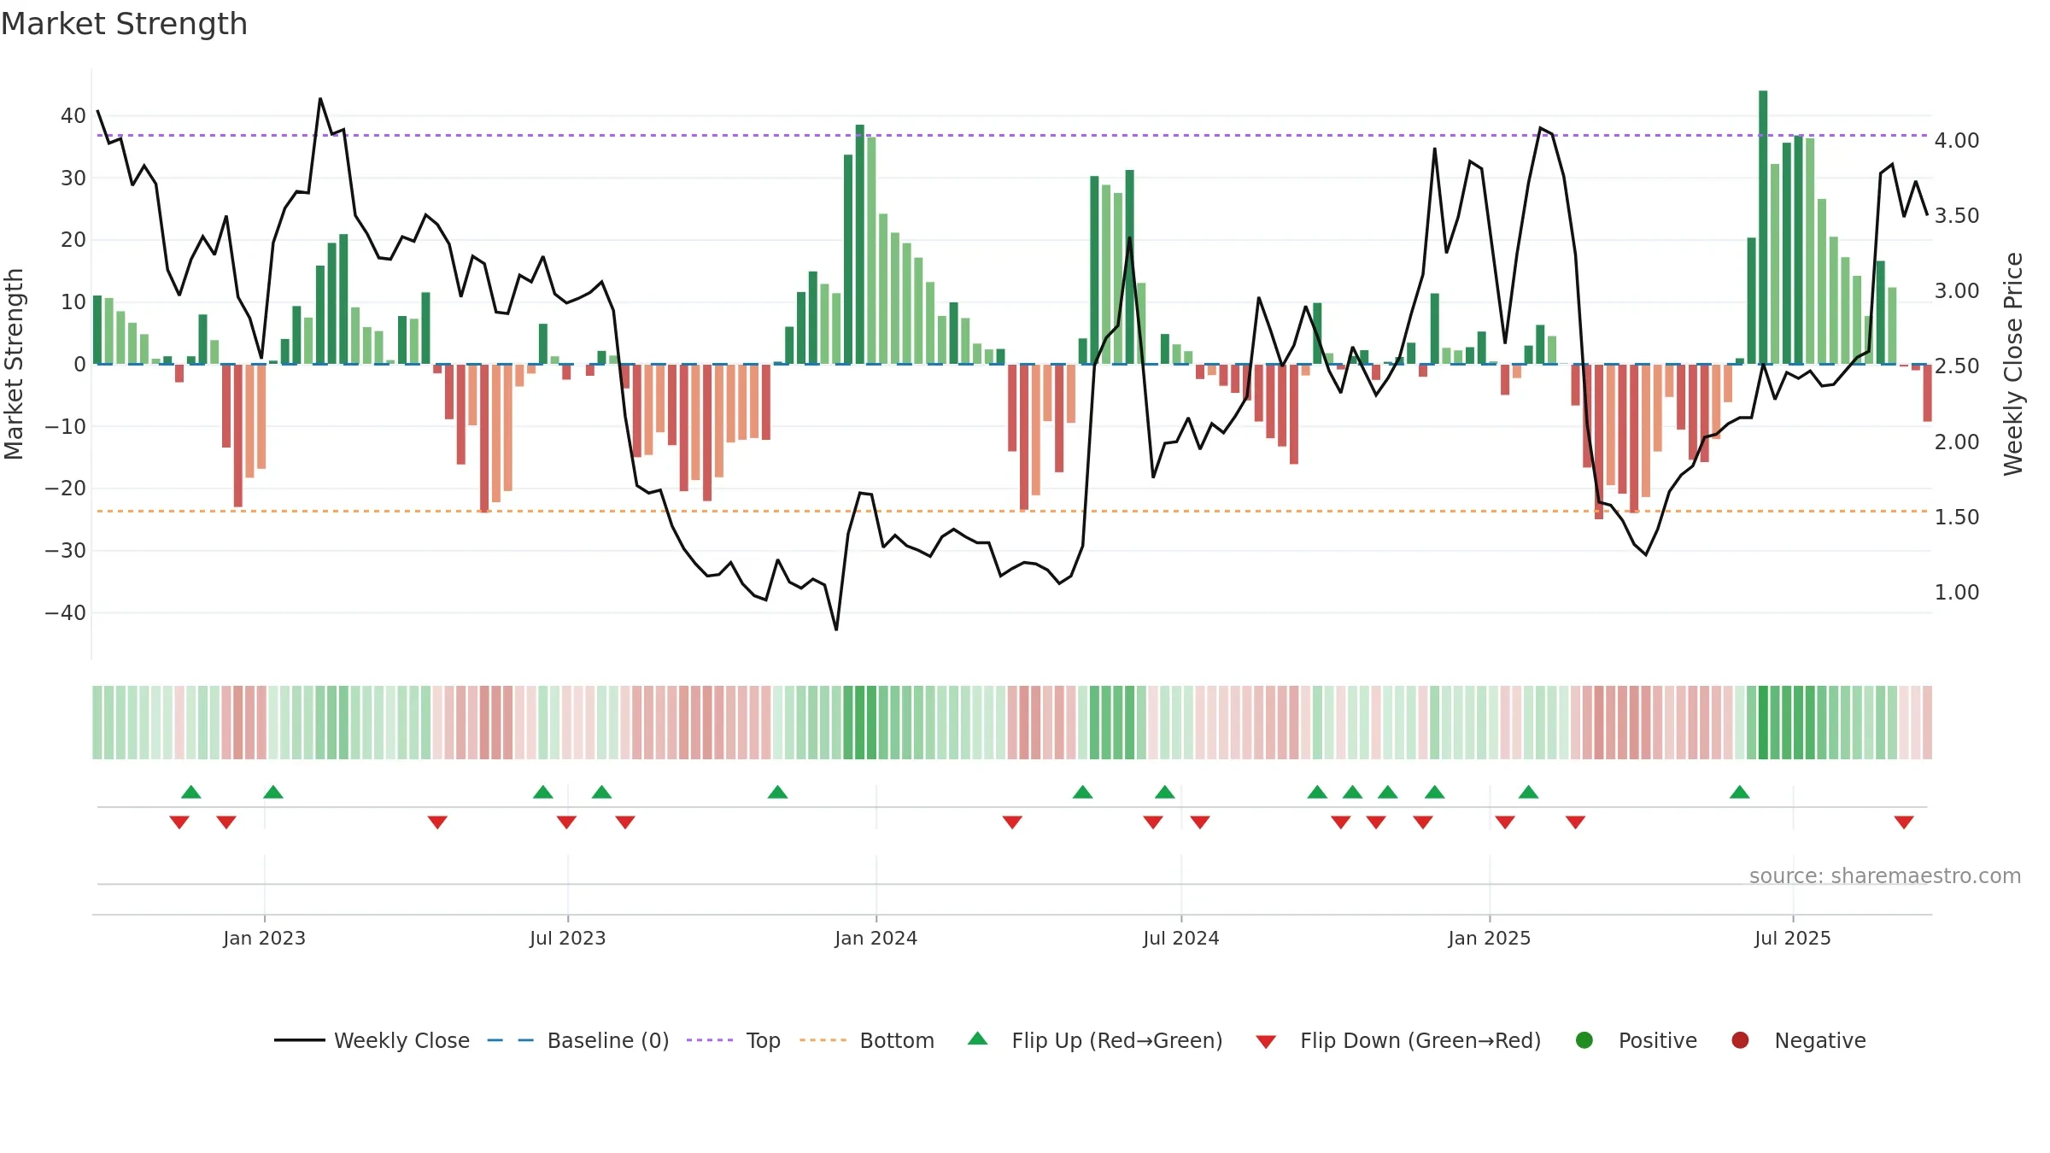This screenshot has height=1153, width=2050.
Task: Click the red Negative circle in legend
Action: pos(1740,1040)
